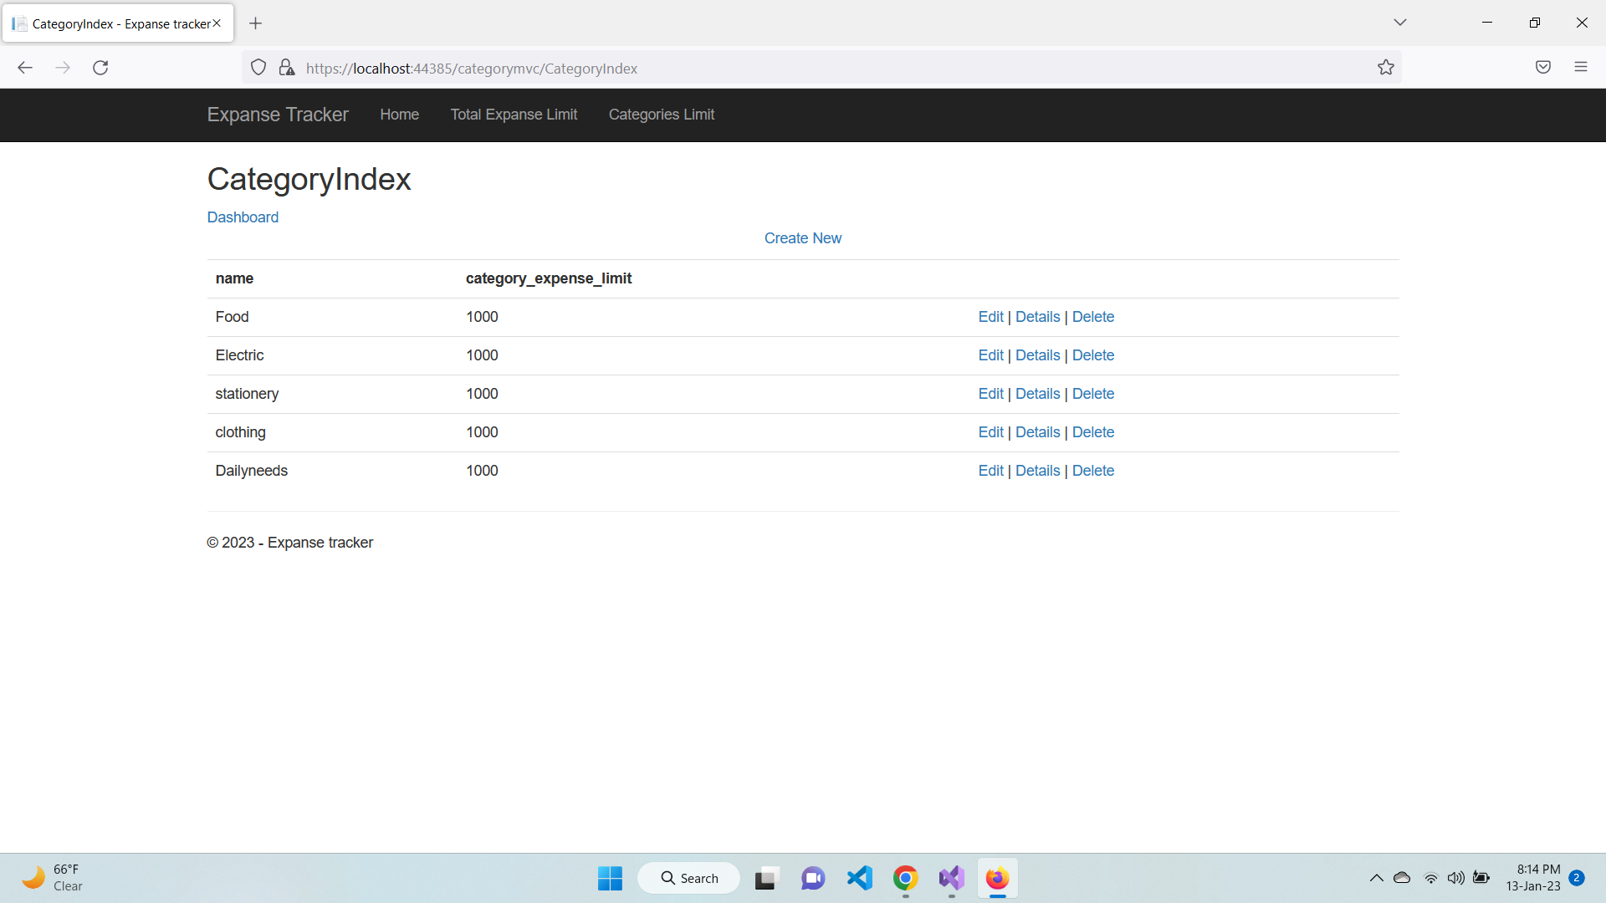The height and width of the screenshot is (903, 1606).
Task: Reload the current page
Action: (100, 68)
